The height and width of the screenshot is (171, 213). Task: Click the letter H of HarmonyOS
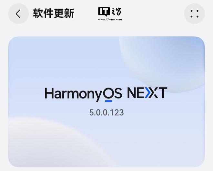pos(49,93)
